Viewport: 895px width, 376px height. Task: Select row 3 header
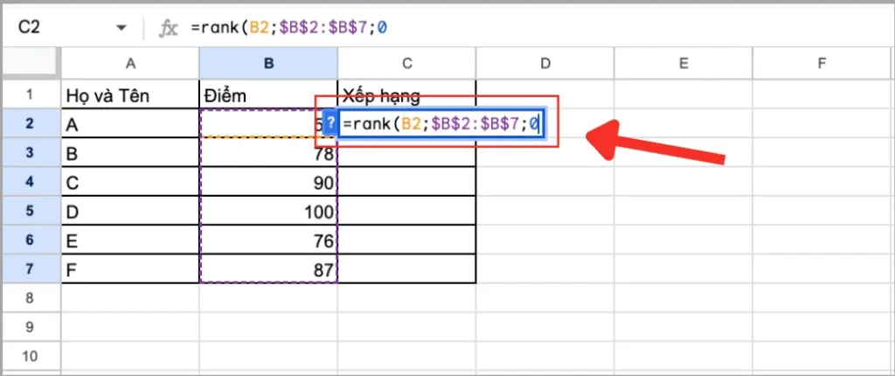point(31,152)
